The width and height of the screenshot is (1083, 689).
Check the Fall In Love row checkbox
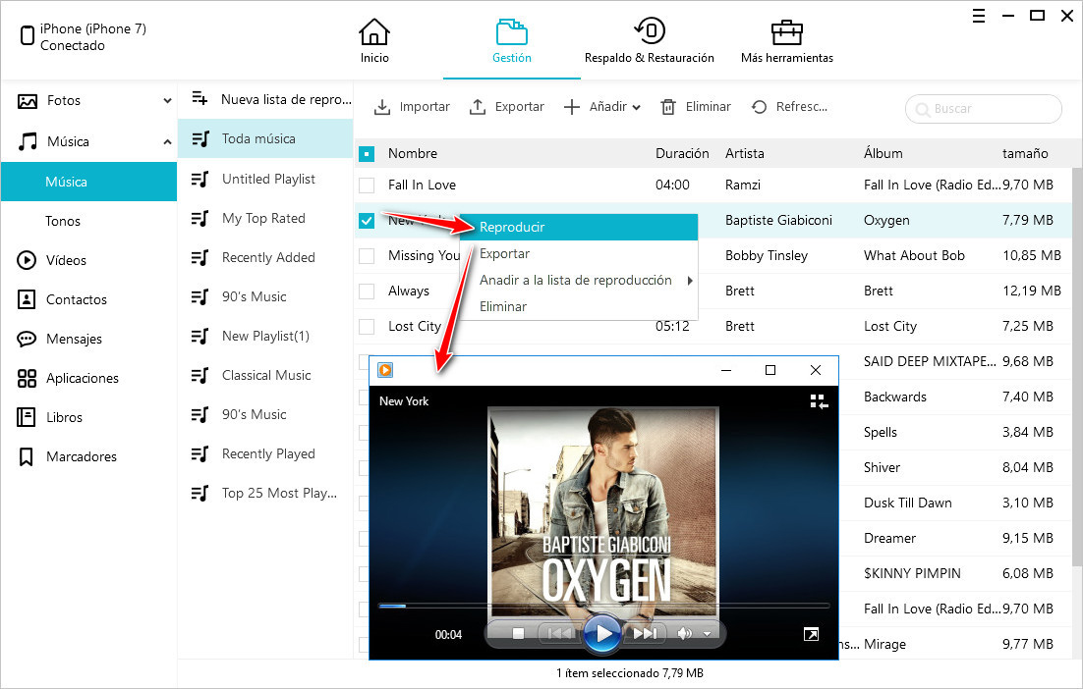click(x=367, y=185)
